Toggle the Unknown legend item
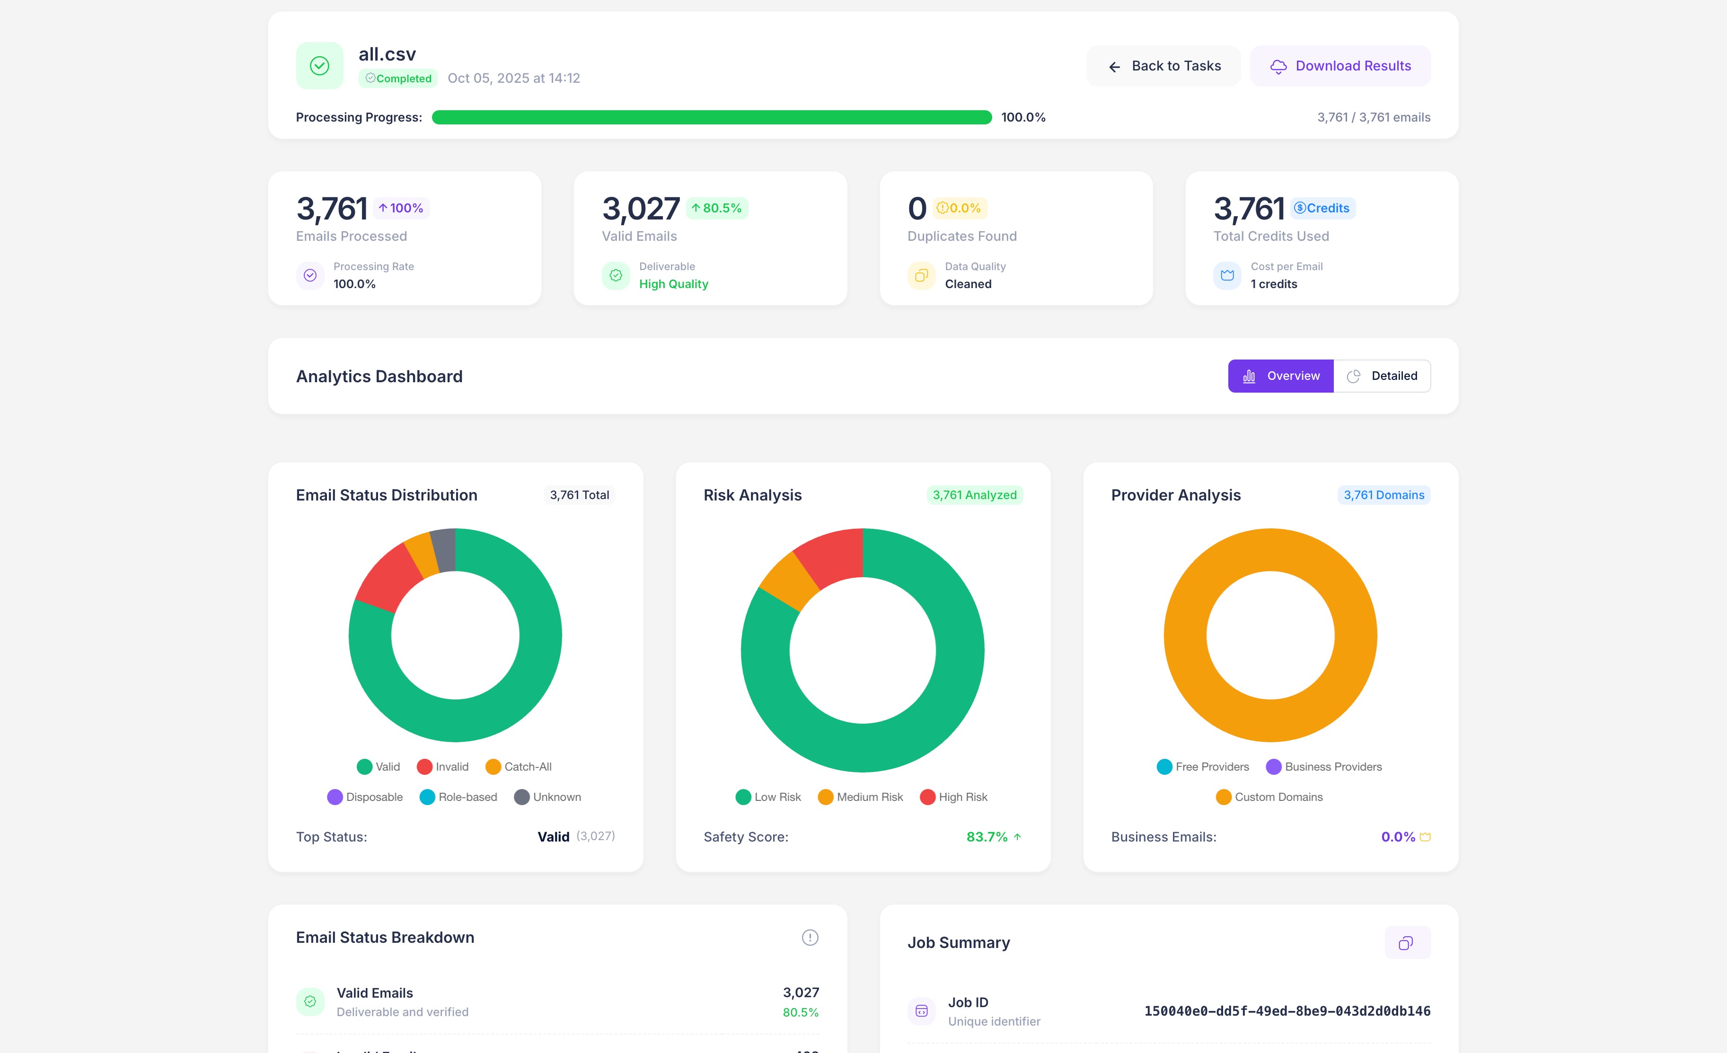Viewport: 1727px width, 1053px height. 547,797
